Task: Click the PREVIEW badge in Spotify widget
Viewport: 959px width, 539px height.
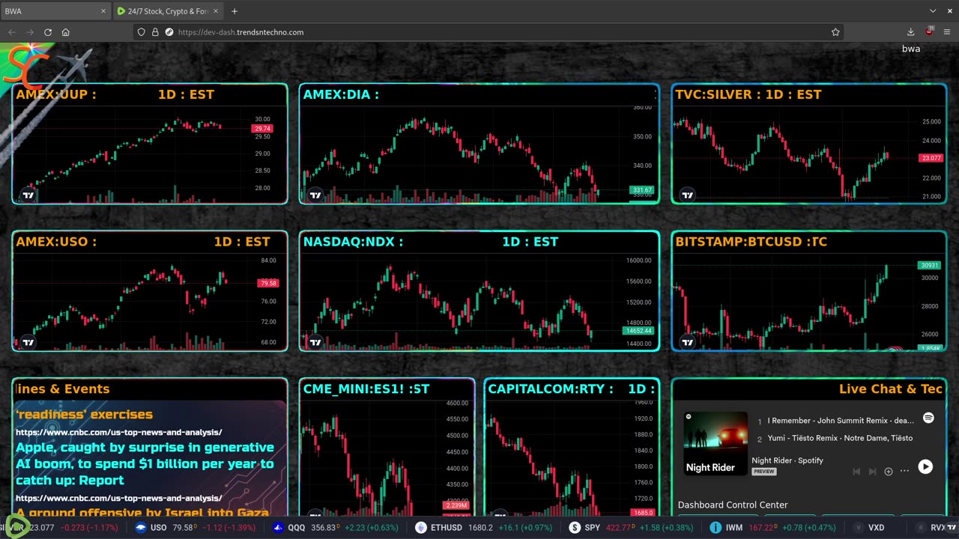Action: (x=763, y=472)
